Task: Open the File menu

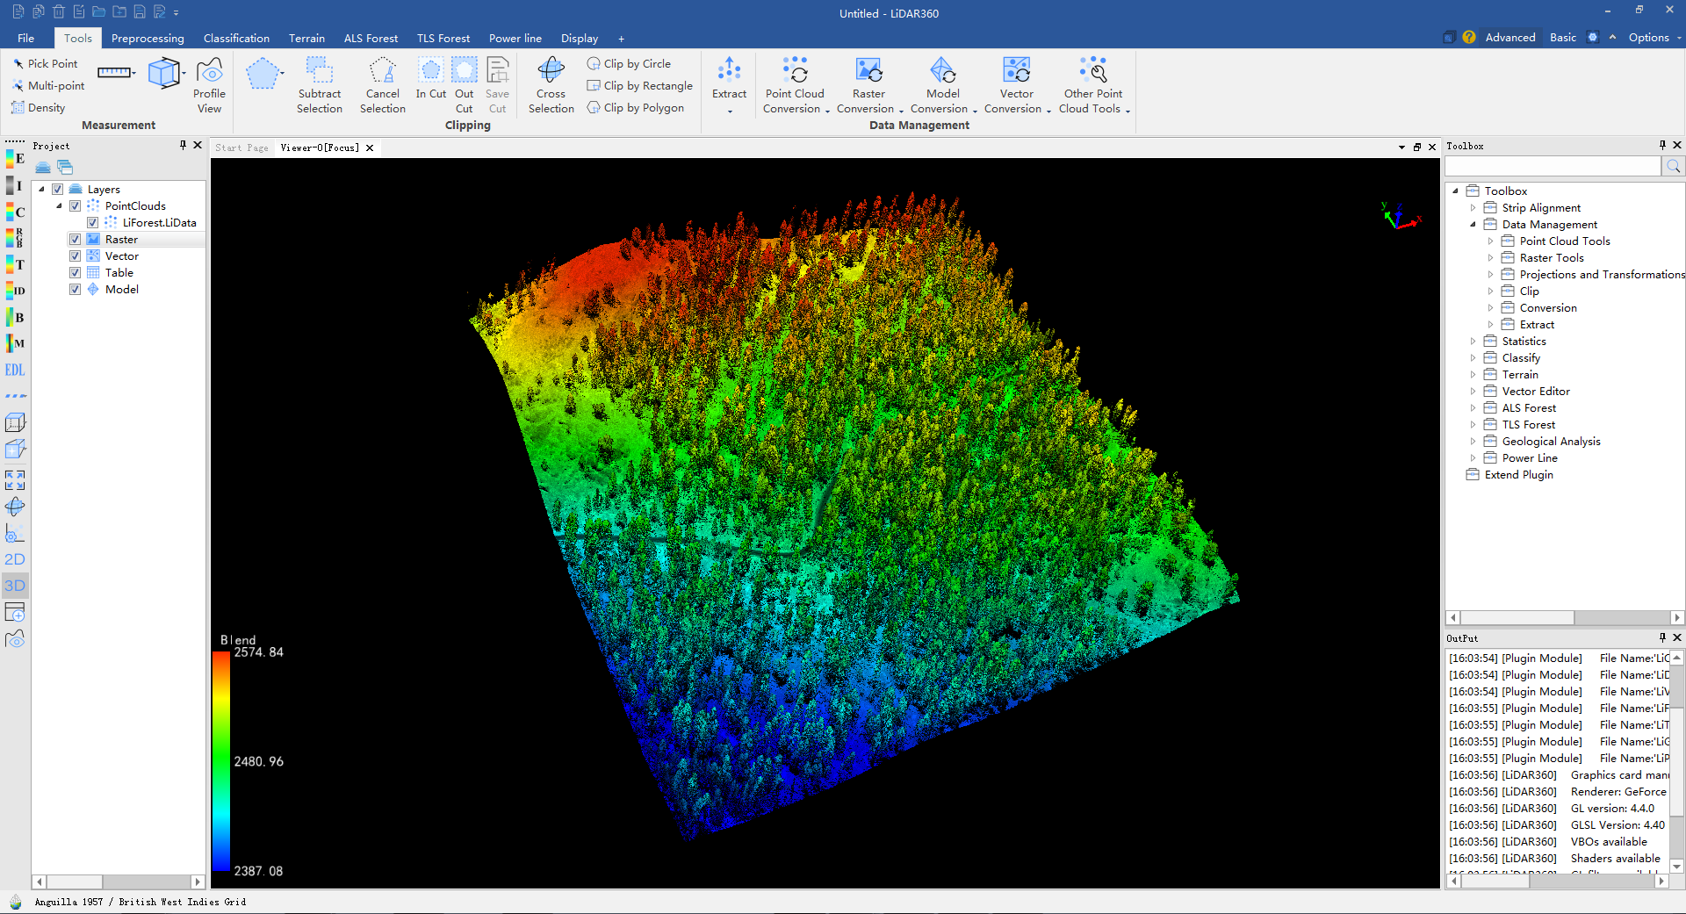Action: pos(26,38)
